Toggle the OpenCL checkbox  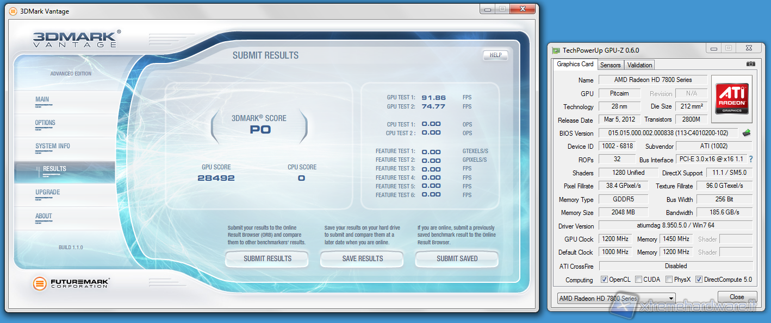pyautogui.click(x=604, y=280)
